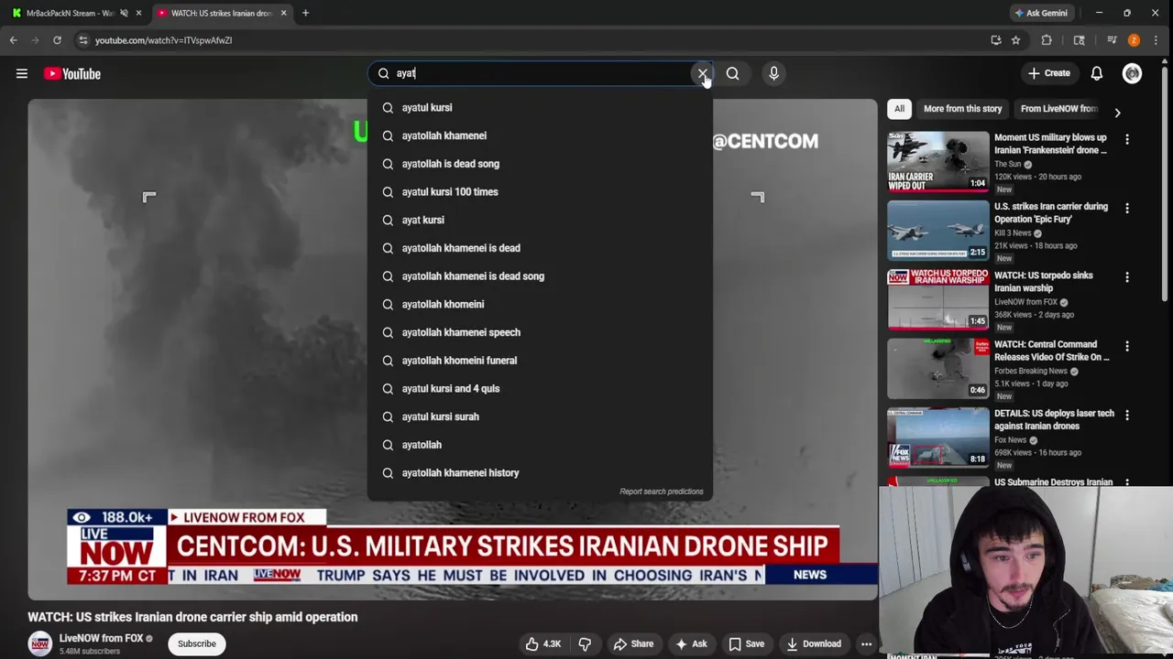
Task: Open more actions ellipsis under video
Action: click(x=866, y=643)
